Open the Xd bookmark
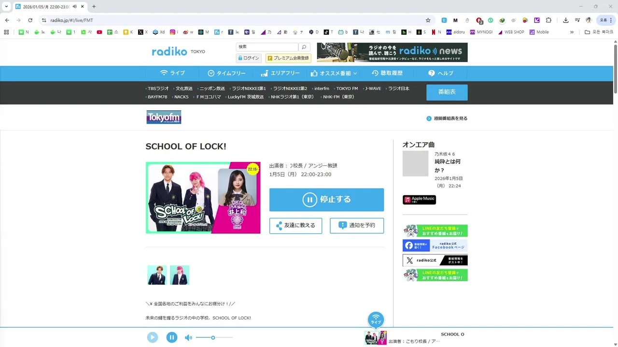The width and height of the screenshot is (618, 347). click(159, 32)
